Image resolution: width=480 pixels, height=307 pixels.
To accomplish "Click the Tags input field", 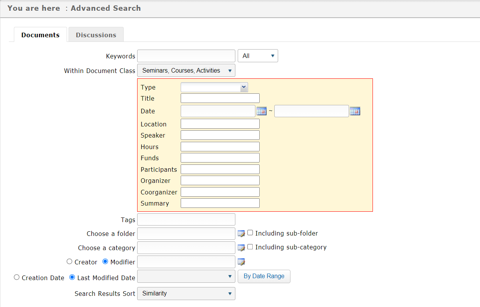I will click(186, 219).
